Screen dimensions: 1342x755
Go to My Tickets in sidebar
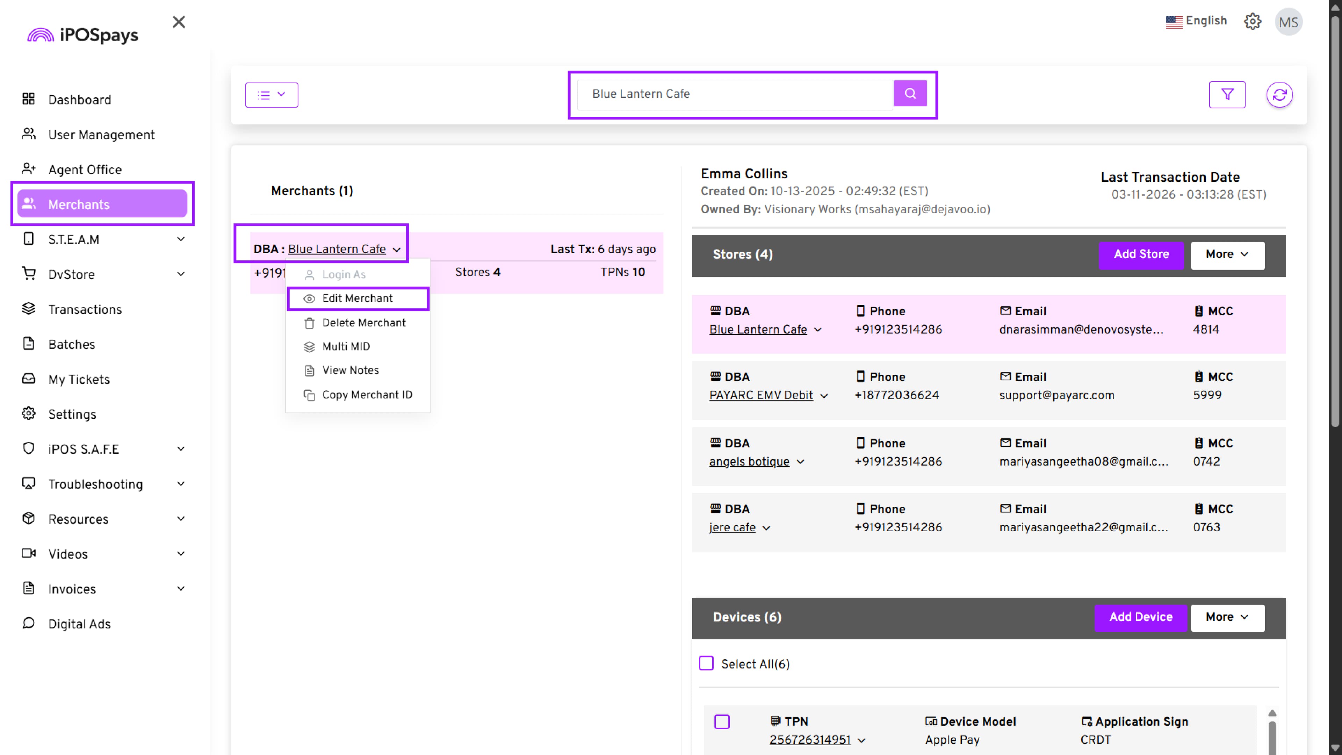79,379
